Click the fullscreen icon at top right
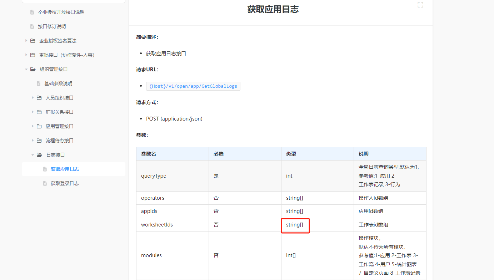This screenshot has height=280, width=494. point(420,5)
